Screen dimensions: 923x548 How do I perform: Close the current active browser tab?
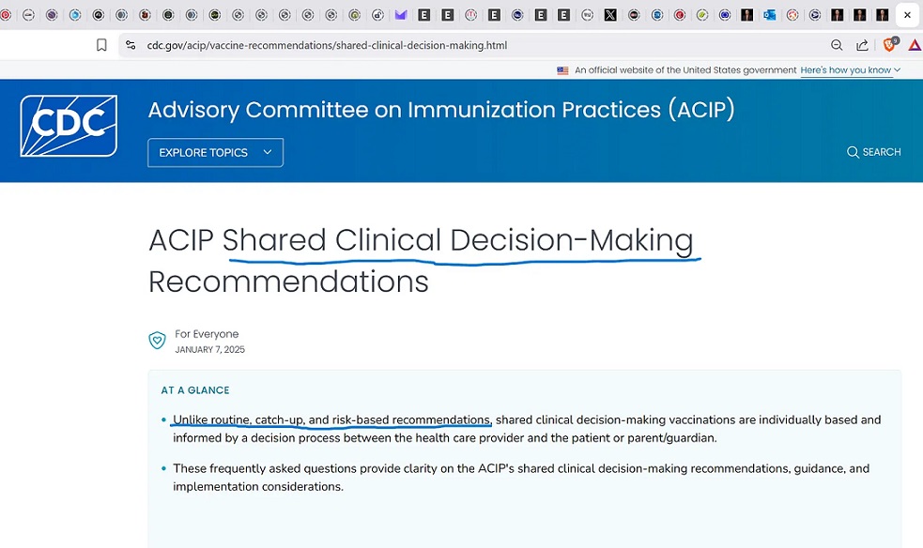[907, 15]
